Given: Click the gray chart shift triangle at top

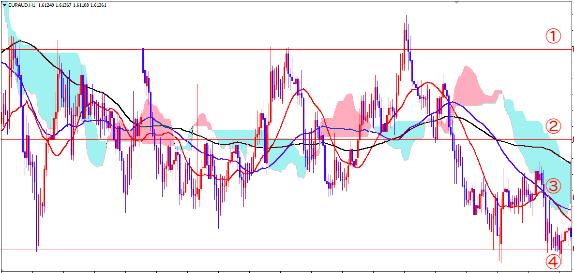Looking at the screenshot, I should tap(455, 2).
